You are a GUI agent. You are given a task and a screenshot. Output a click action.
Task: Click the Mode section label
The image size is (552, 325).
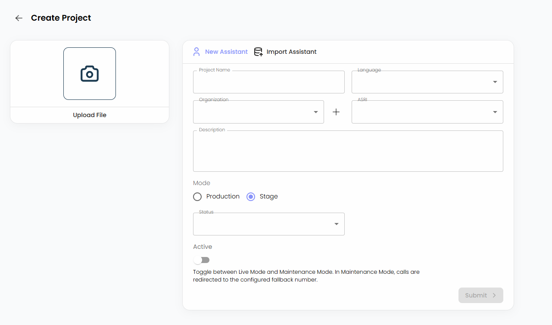point(202,183)
